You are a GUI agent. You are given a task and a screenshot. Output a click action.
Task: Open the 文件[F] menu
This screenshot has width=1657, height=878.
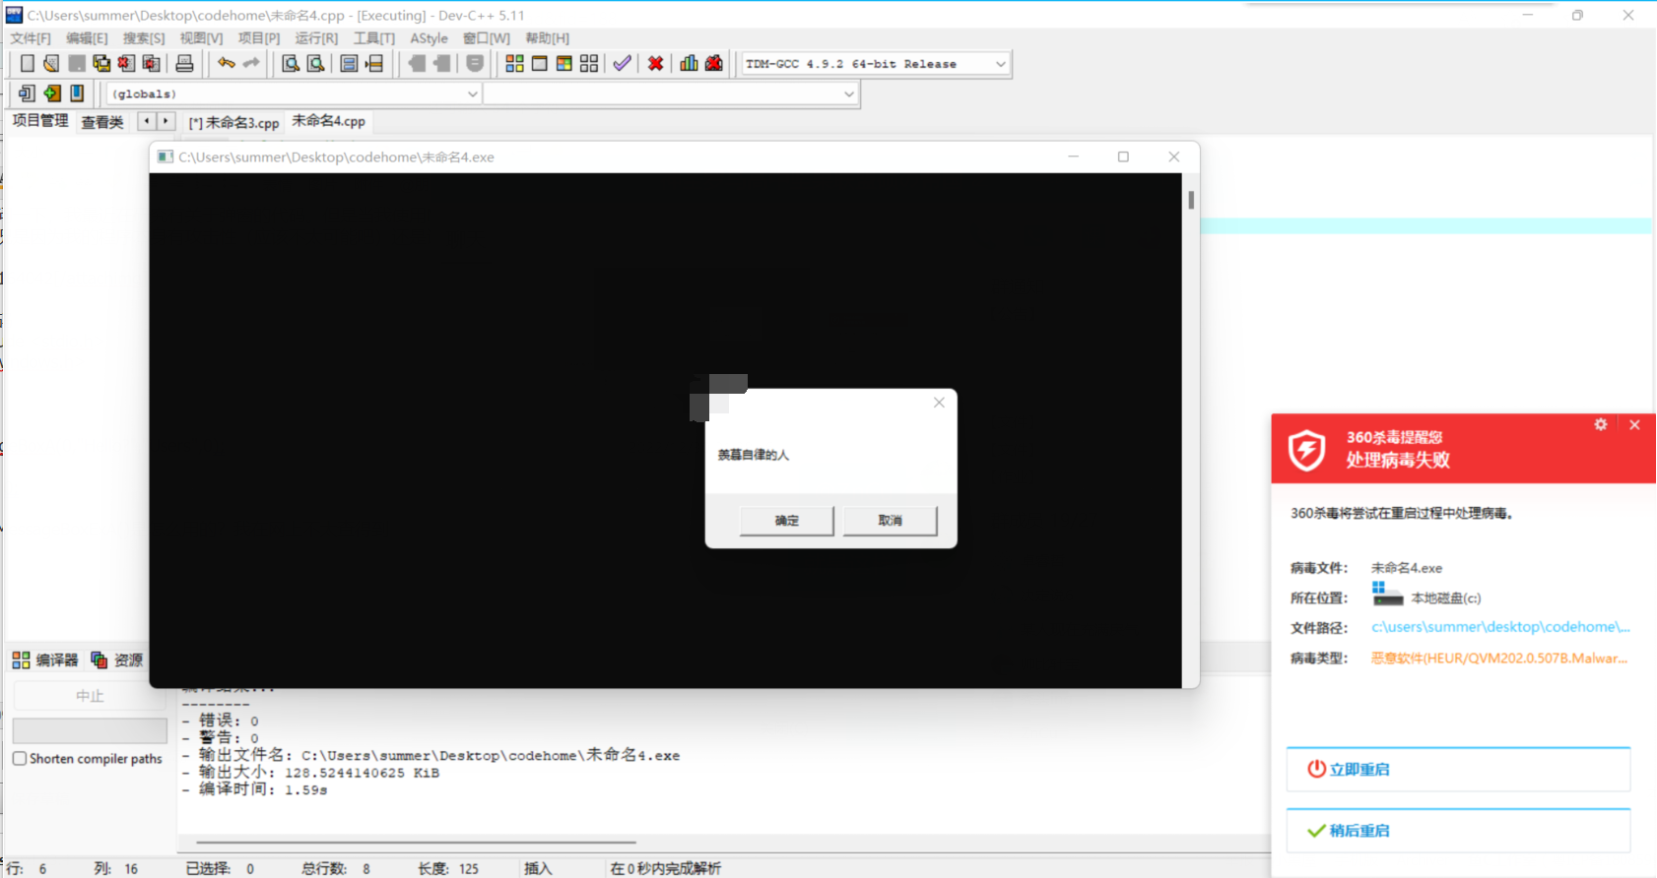(x=31, y=38)
